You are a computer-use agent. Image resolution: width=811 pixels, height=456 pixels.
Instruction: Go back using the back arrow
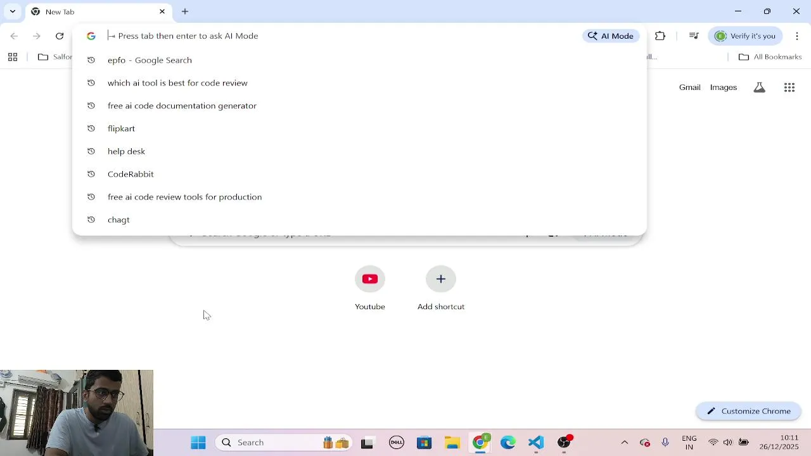(x=15, y=36)
